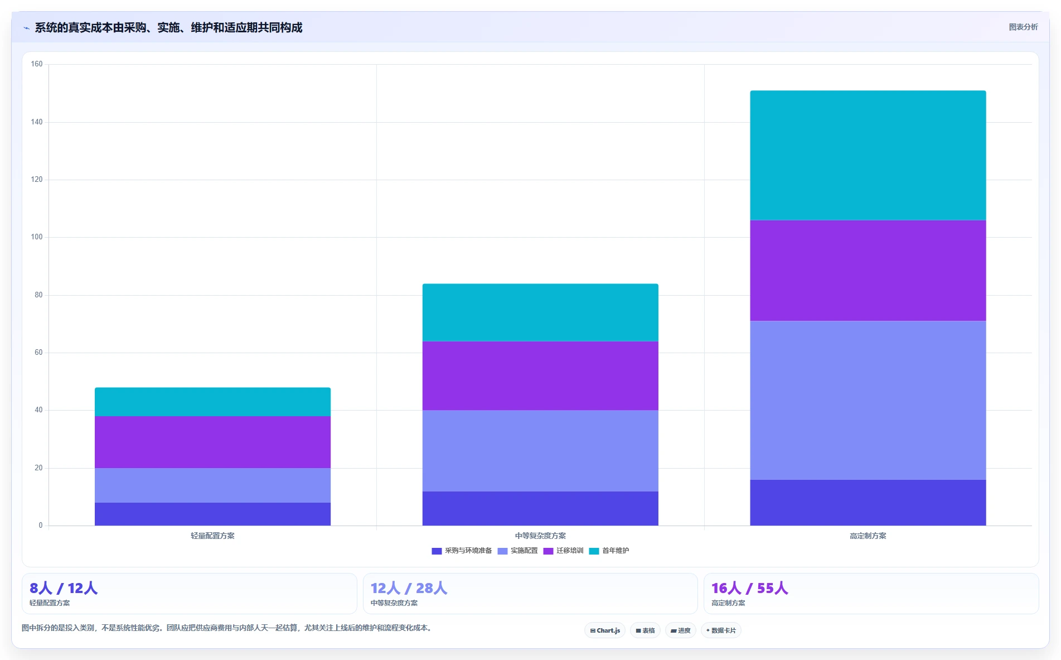Select the 采购与环境准备 segment of the 轻量配置方案 bar
Viewport: 1061px width, 660px height.
pyautogui.click(x=212, y=514)
